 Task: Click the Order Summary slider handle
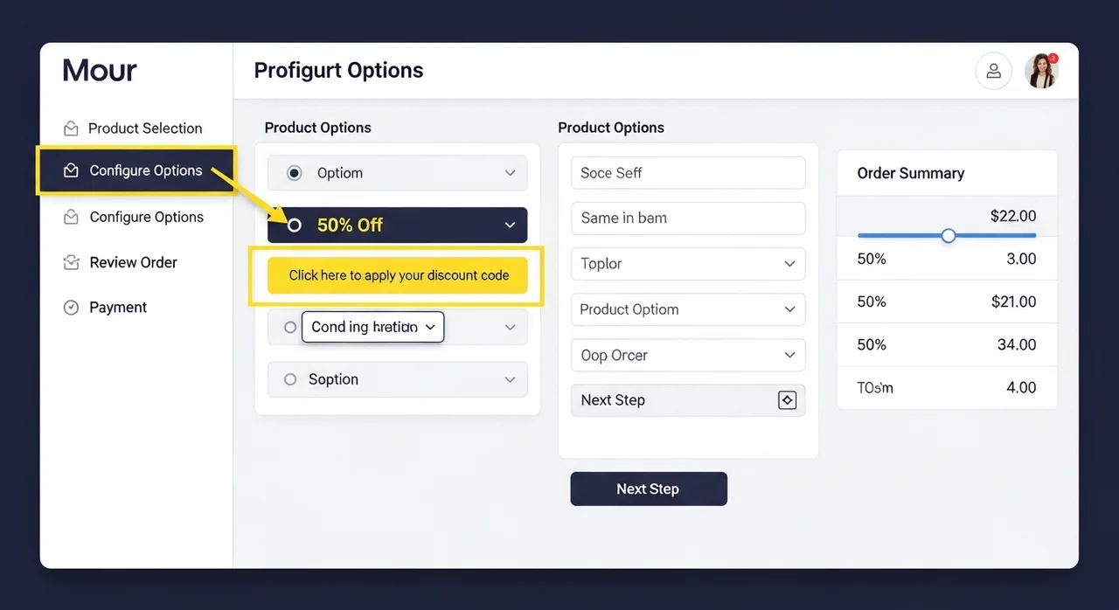click(949, 235)
